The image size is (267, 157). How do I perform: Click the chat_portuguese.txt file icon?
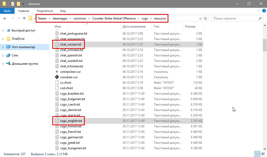[57, 34]
